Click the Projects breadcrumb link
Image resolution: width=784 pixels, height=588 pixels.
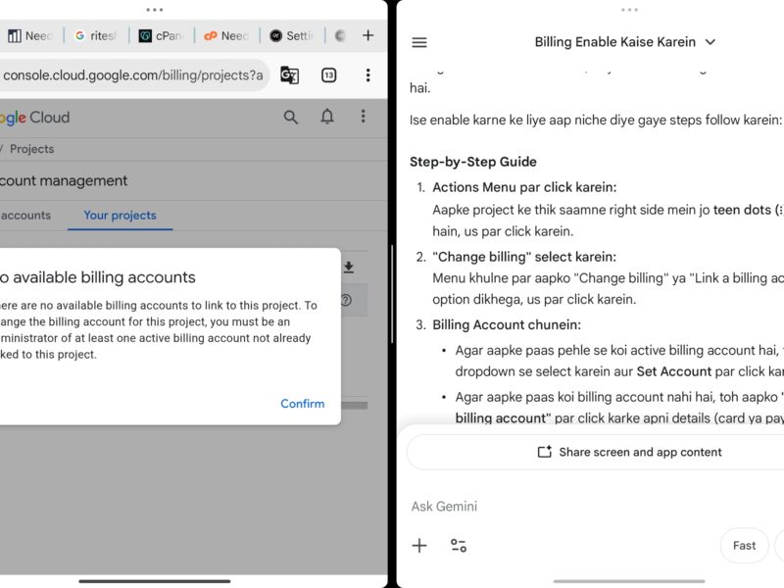tap(32, 149)
